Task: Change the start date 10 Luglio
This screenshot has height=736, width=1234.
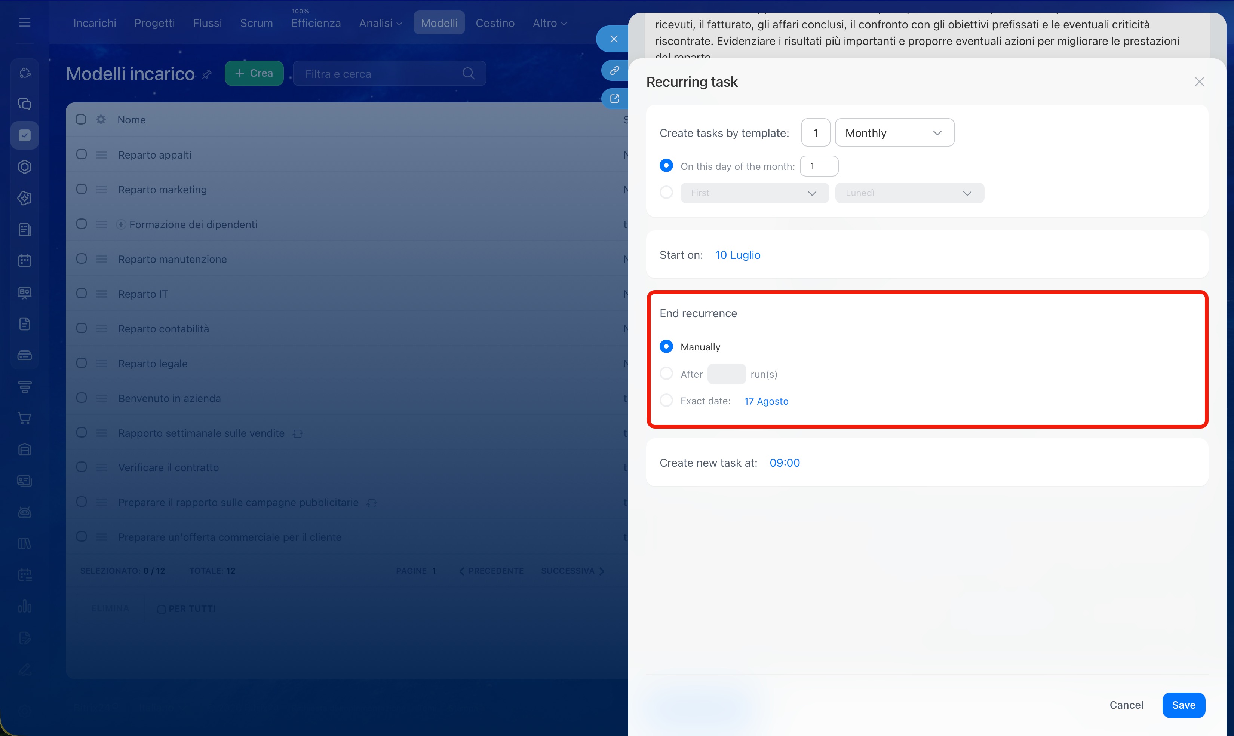Action: (x=737, y=255)
